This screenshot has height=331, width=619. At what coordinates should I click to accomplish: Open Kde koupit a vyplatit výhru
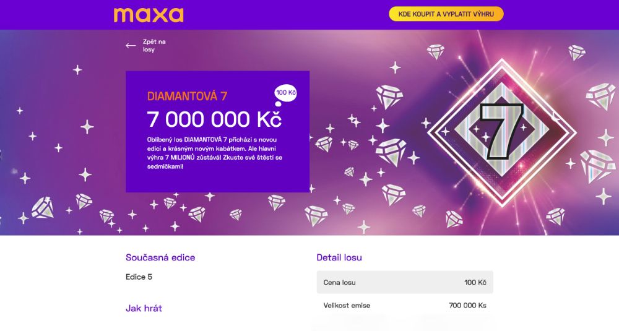pos(446,14)
